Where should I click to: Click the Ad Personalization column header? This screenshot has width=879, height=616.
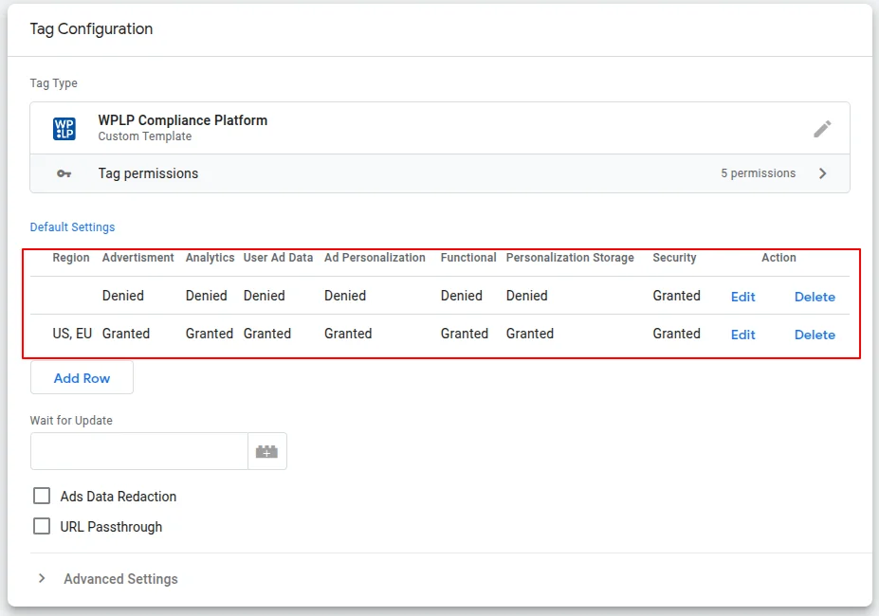(374, 257)
